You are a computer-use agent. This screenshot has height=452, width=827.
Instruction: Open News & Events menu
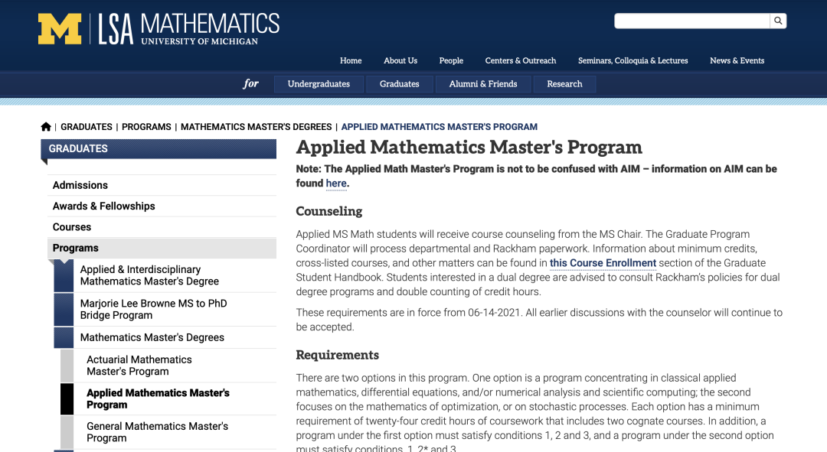[x=737, y=60]
